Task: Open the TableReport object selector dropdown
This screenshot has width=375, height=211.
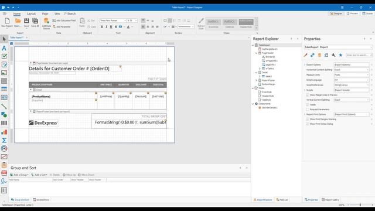Action: [371, 47]
